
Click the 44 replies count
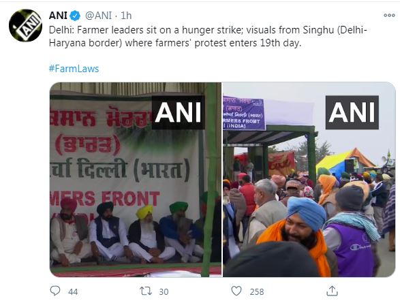tap(73, 291)
